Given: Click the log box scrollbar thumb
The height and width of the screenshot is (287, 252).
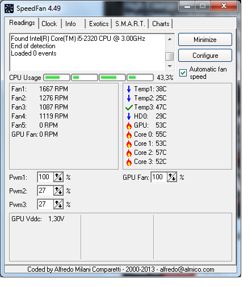Looking at the screenshot, I should [170, 56].
